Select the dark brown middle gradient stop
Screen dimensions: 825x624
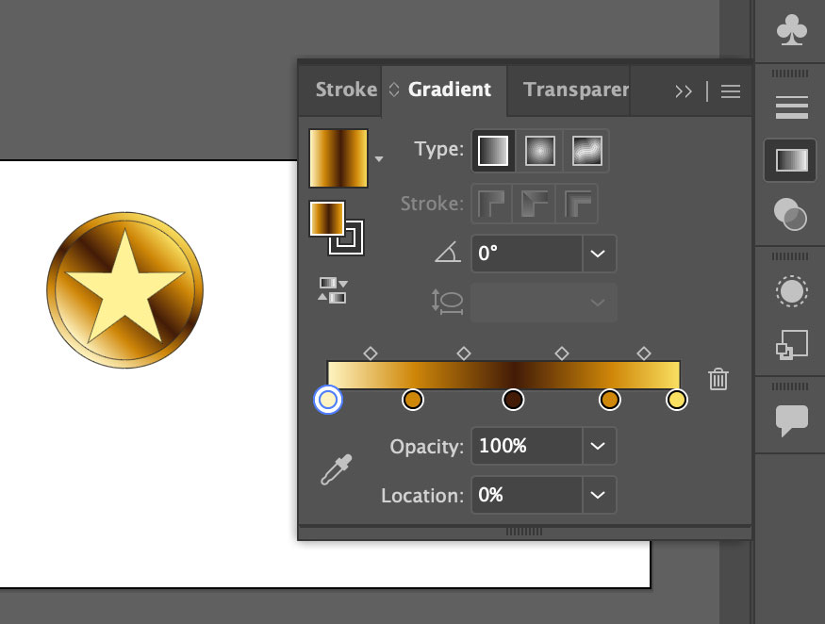click(513, 400)
